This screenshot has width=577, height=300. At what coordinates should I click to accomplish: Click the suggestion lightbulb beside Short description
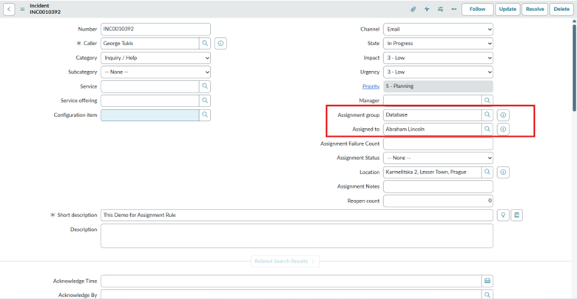[503, 215]
